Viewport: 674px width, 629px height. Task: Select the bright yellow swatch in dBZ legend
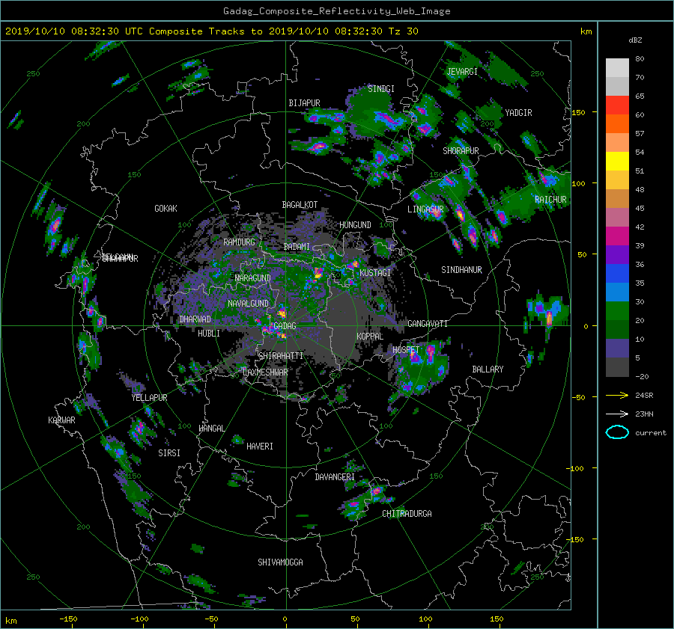[x=617, y=162]
